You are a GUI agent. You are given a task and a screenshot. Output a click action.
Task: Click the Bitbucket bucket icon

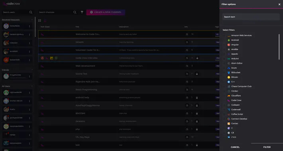(x=229, y=73)
